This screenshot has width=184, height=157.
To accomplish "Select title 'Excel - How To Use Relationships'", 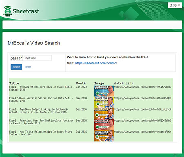I will point(31,132).
